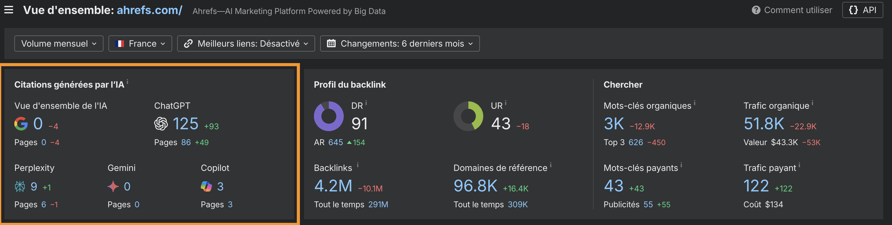Click Backlinks all-time value 291M
The height and width of the screenshot is (225, 892).
(x=378, y=204)
